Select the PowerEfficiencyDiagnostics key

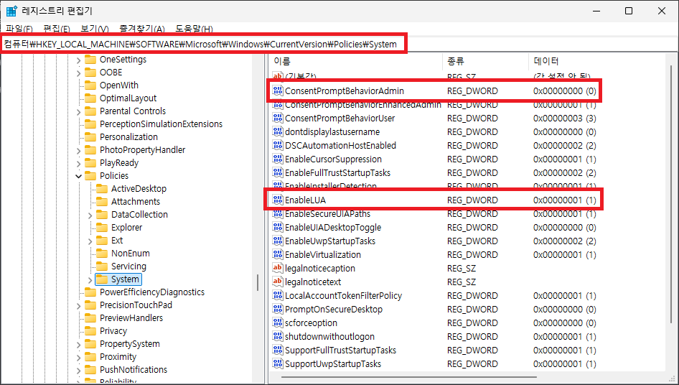[152, 292]
